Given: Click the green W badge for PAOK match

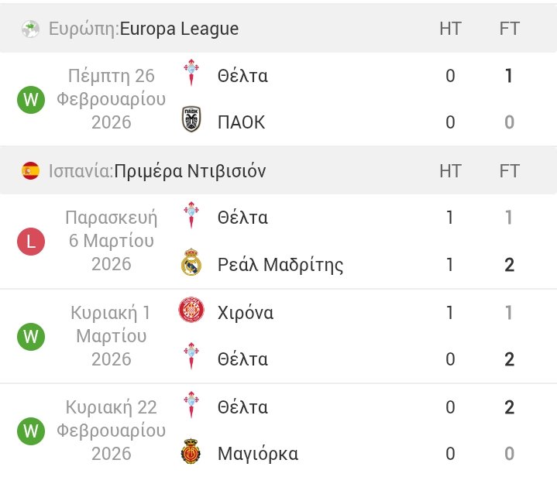Looking at the screenshot, I should 31,99.
